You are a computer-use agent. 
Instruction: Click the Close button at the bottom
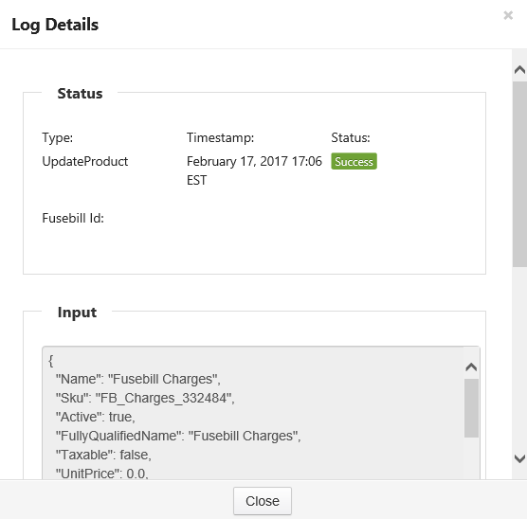point(263,501)
